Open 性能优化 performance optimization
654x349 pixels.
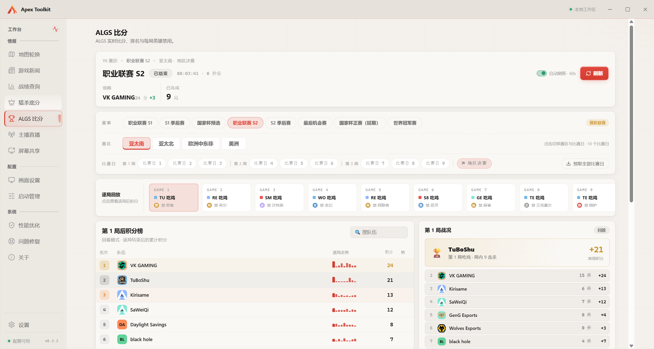tap(33, 225)
